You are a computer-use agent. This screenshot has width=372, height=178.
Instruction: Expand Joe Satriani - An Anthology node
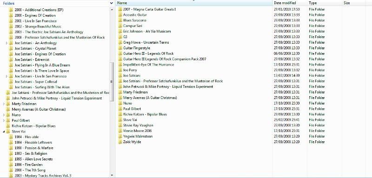tap(7, 43)
